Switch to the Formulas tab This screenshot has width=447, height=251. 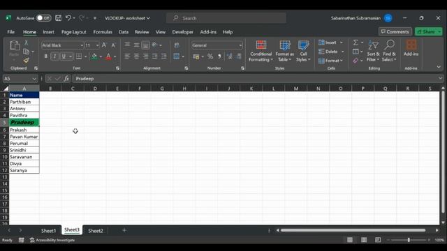103,32
